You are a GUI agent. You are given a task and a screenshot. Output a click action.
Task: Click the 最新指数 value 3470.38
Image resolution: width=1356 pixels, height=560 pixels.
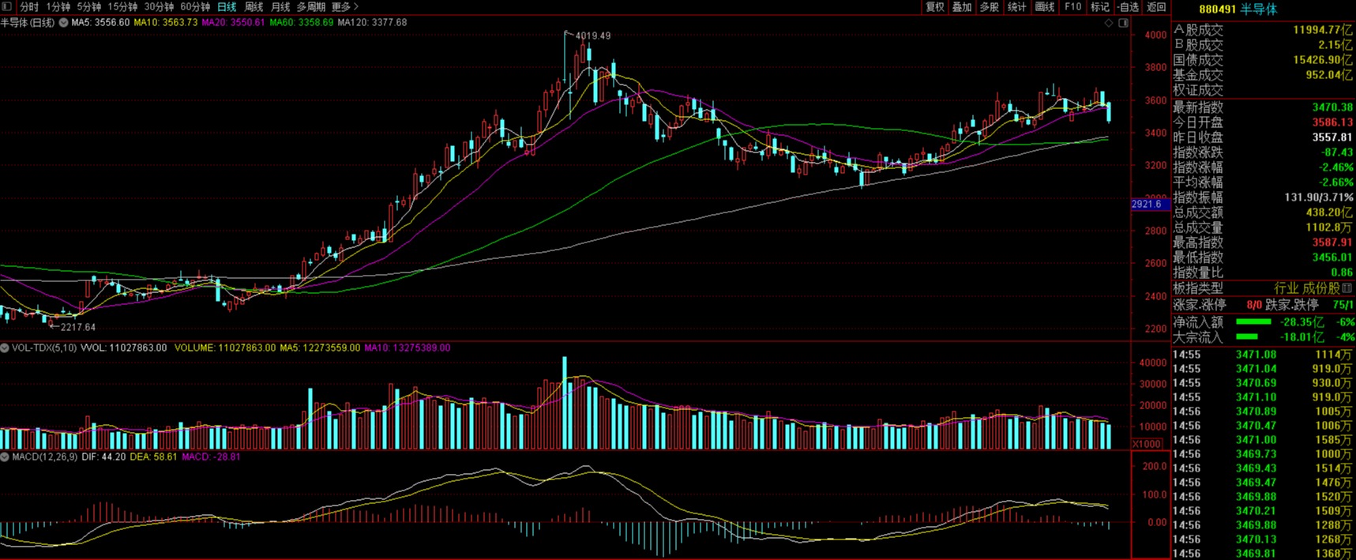tap(1332, 107)
